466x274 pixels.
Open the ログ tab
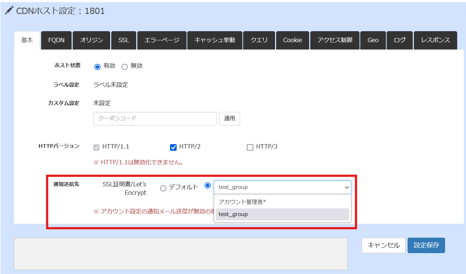[x=400, y=40]
